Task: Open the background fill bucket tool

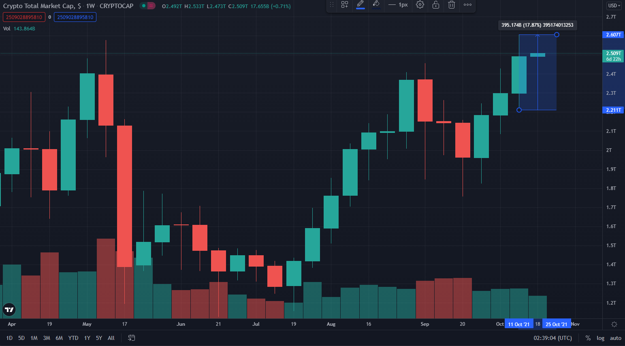Action: pos(376,5)
